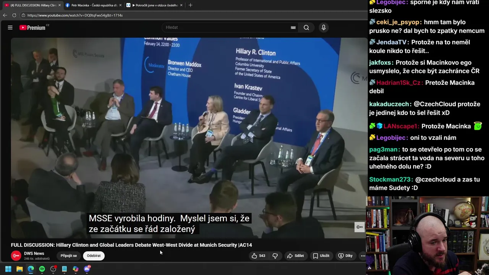Send Super Thanks via Díky button
The image size is (489, 275).
tap(345, 256)
